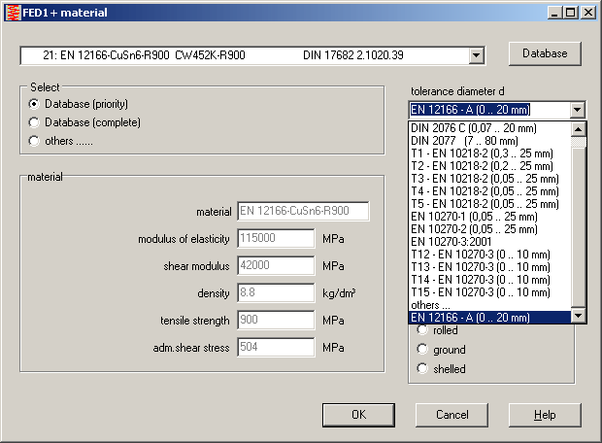Viewport: 602px width, 443px height.
Task: Click the modulus of elasticity field
Action: [276, 238]
